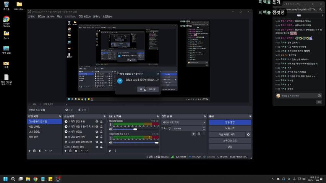The width and height of the screenshot is (326, 183).
Task: Open source properties gear icon
Action: 76,151
